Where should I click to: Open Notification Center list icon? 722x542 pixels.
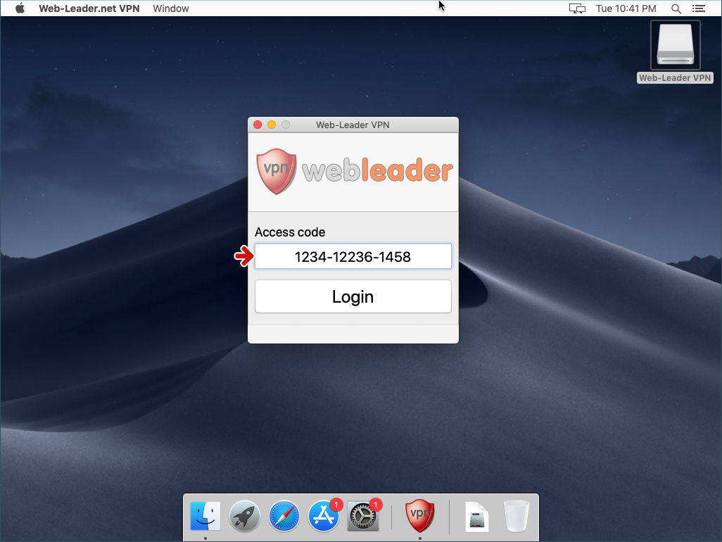coord(699,8)
